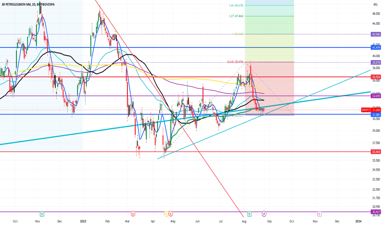Click the 40.000 price axis tick
The image size is (382, 225).
click(x=376, y=56)
